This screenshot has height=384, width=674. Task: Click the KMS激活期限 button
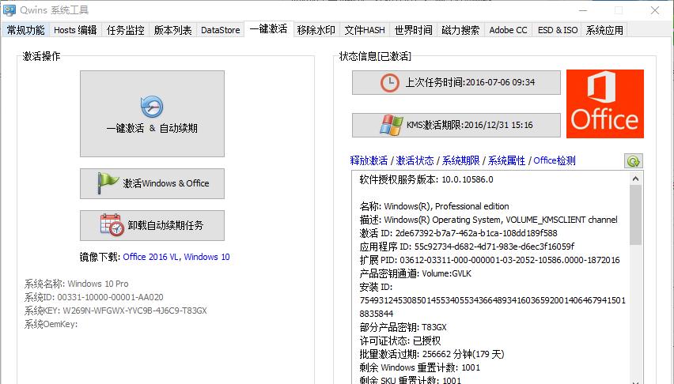coord(456,125)
